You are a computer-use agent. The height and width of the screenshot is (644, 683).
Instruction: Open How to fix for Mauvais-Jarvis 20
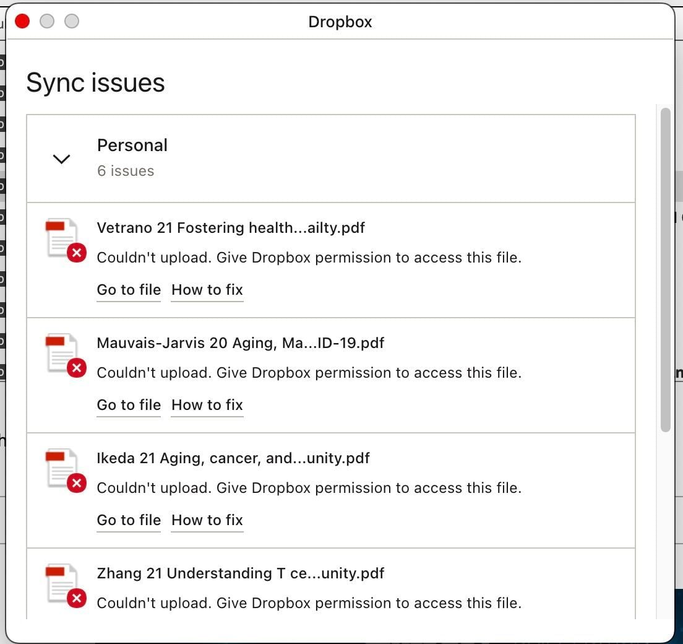(x=207, y=405)
